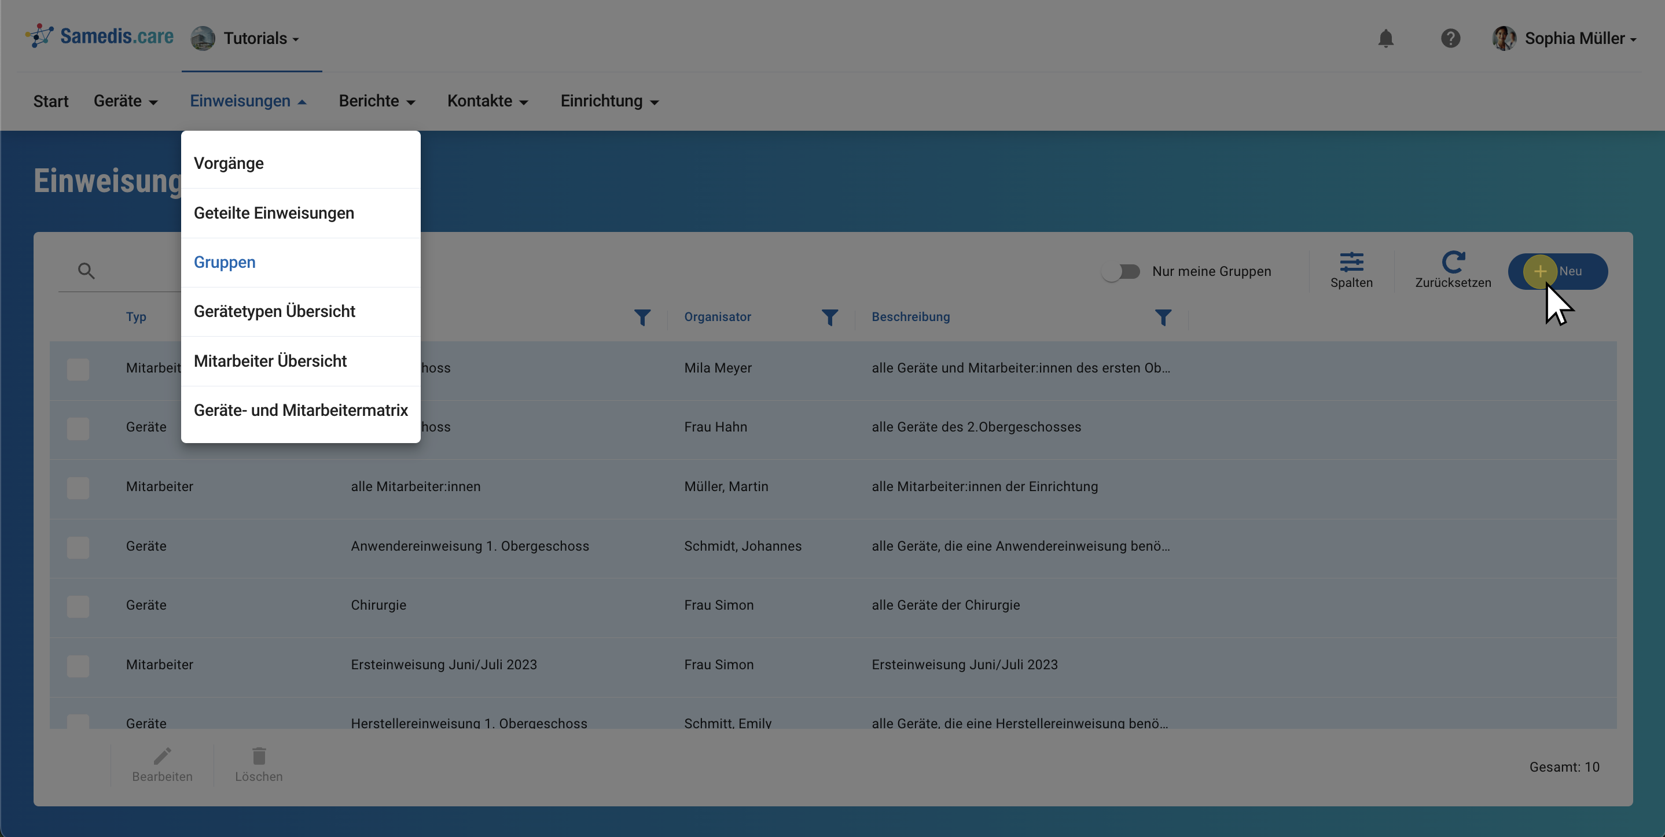
Task: Sort by the Organisator column header
Action: tap(718, 317)
